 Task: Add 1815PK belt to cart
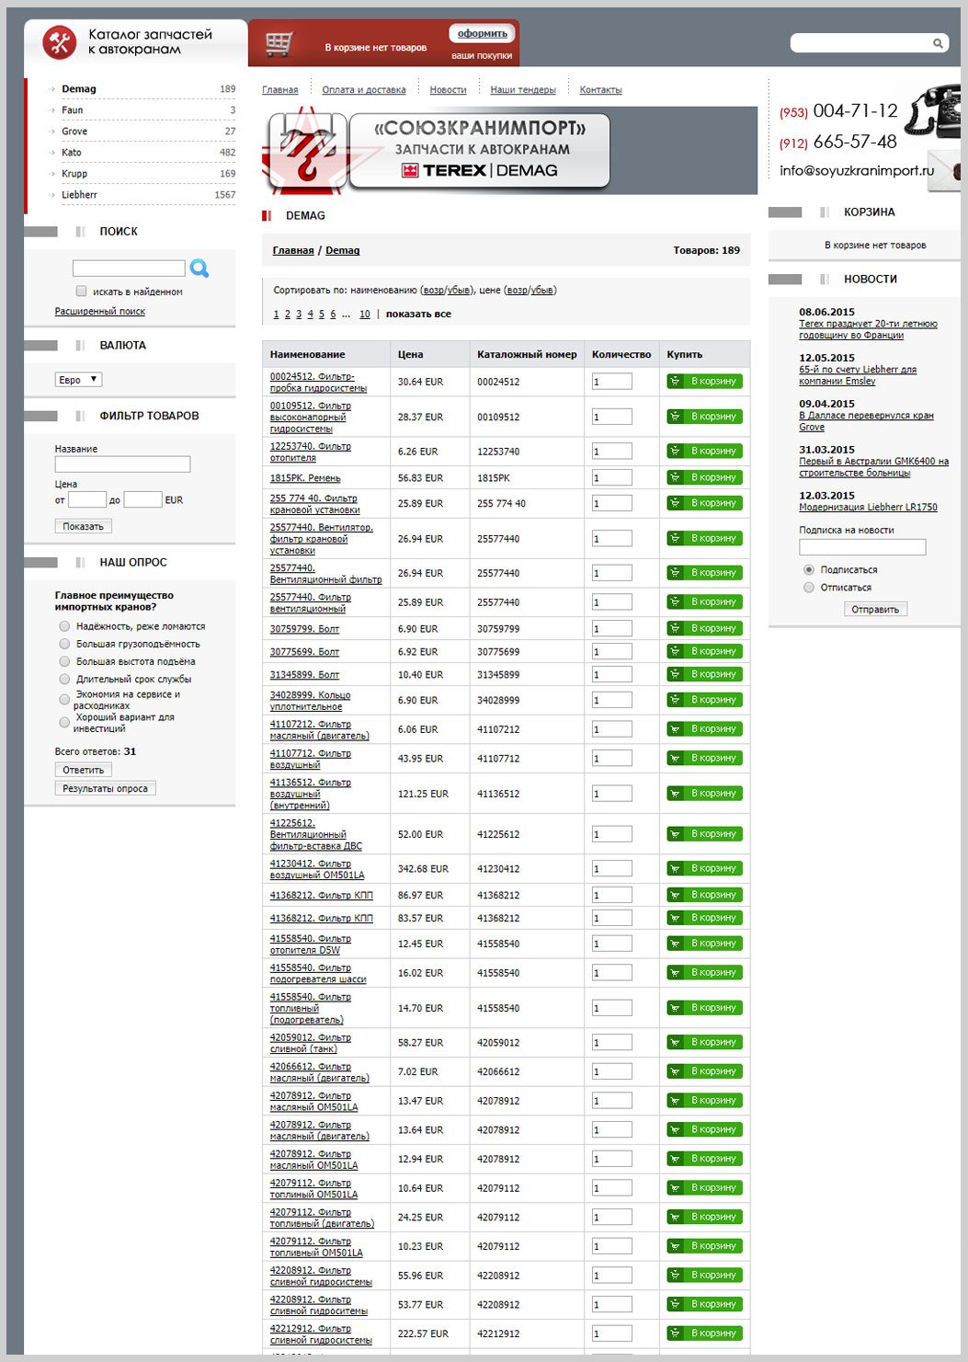(704, 477)
